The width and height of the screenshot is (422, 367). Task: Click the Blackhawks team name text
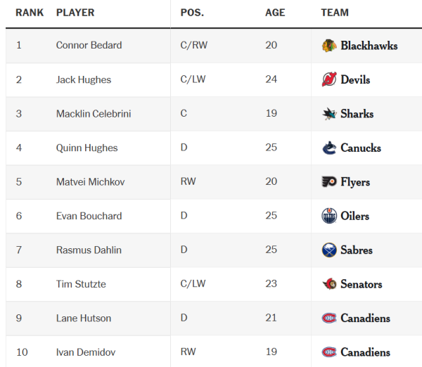tap(369, 46)
